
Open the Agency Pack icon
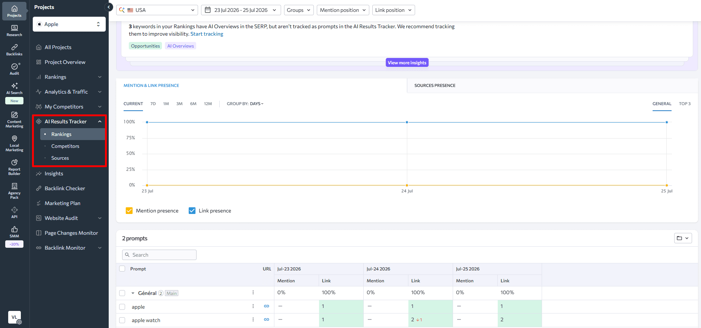coord(14,191)
